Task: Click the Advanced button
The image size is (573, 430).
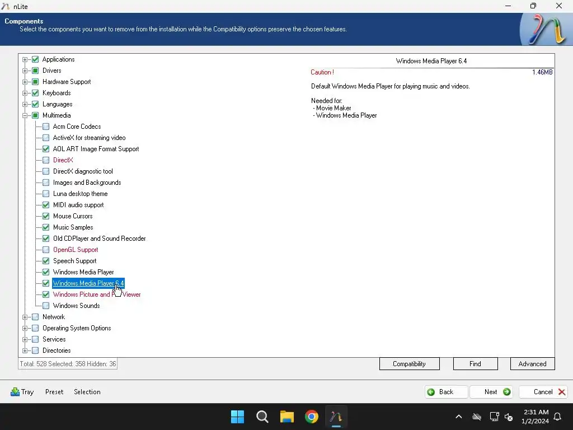Action: tap(533, 364)
